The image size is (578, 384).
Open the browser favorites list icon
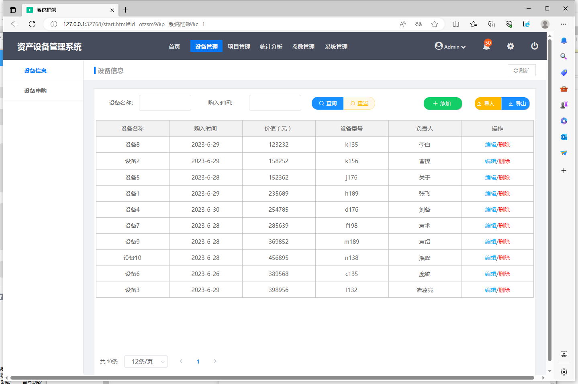click(x=474, y=24)
